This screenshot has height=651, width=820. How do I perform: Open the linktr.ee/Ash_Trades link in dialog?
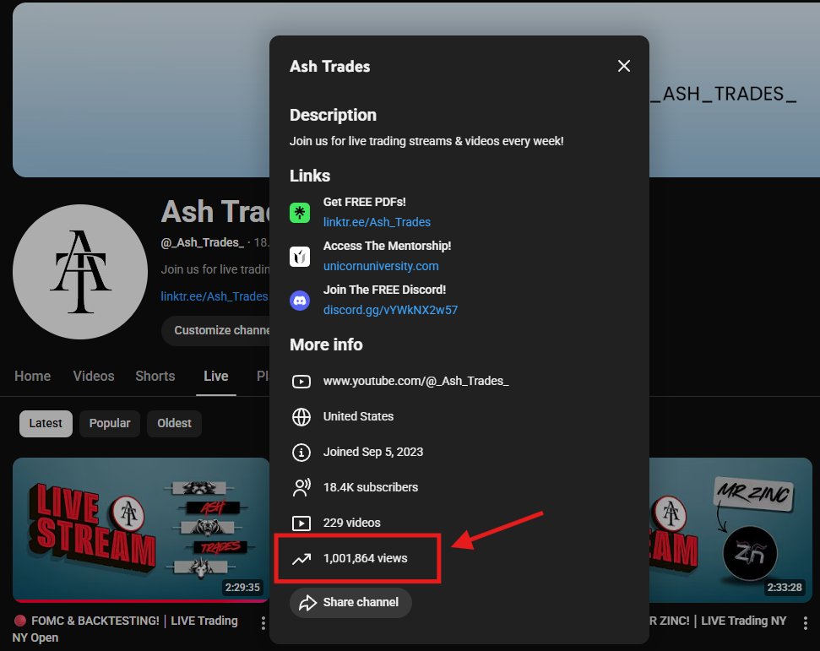pyautogui.click(x=377, y=222)
